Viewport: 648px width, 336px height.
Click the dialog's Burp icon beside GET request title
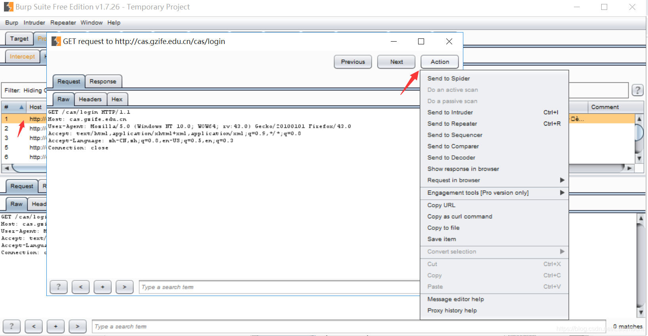pos(56,41)
